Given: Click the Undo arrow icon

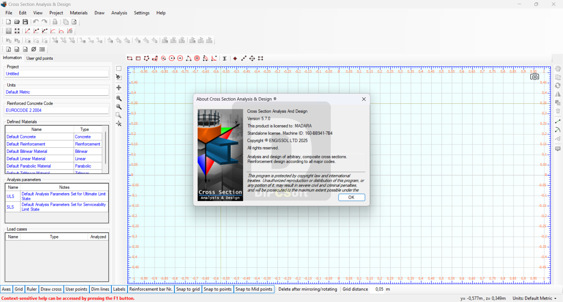Looking at the screenshot, I should (36, 22).
